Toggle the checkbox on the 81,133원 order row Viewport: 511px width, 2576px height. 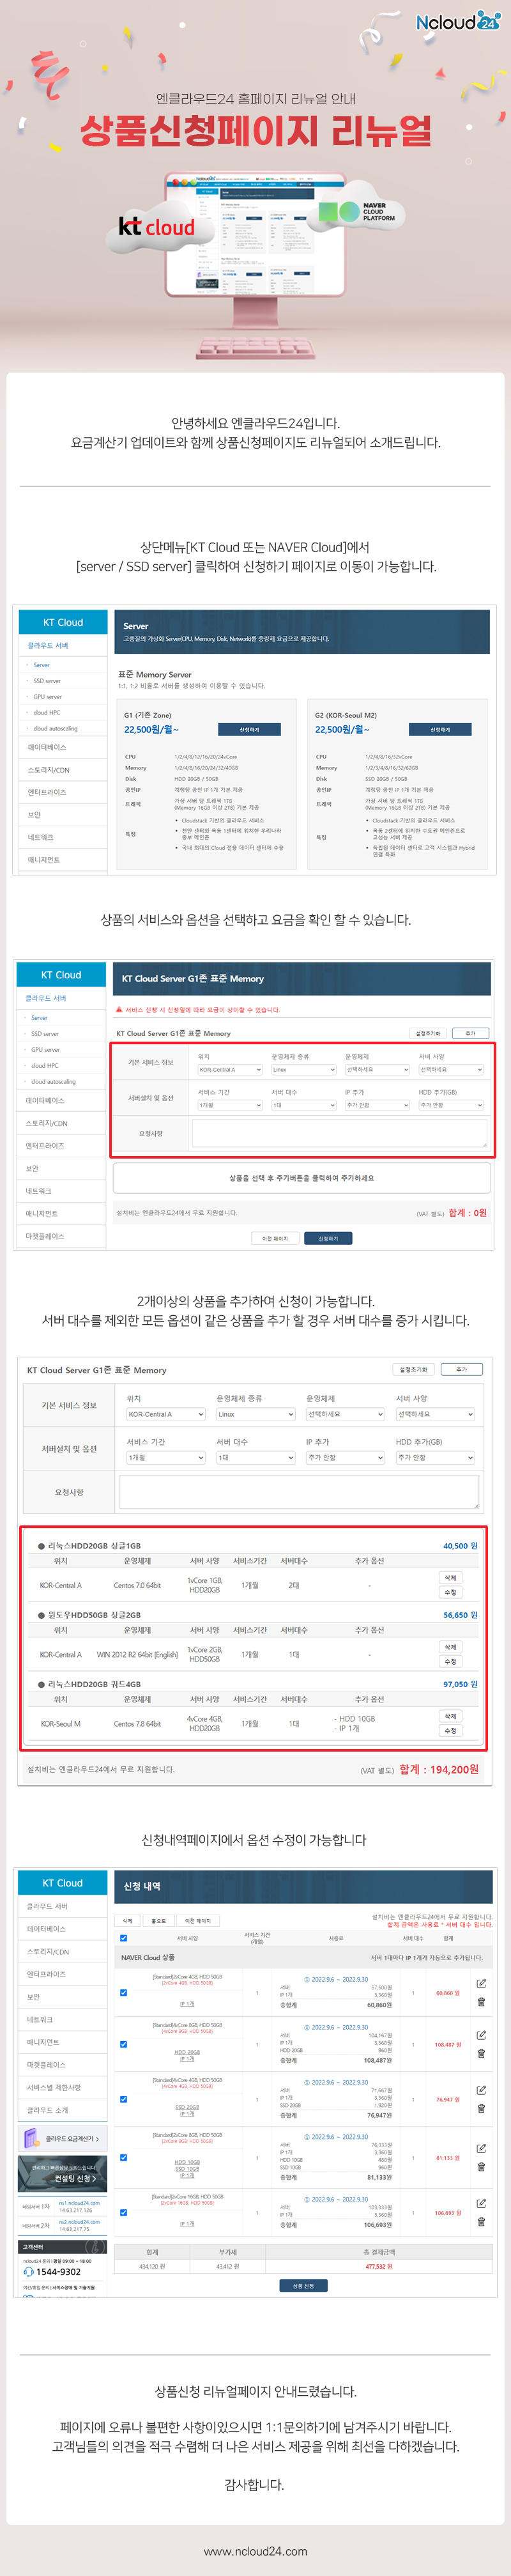coord(123,2157)
